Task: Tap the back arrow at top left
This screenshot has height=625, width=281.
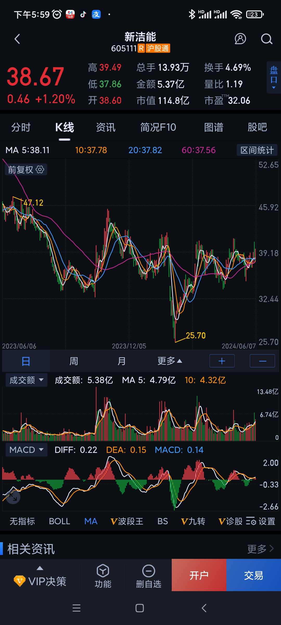Action: click(17, 39)
